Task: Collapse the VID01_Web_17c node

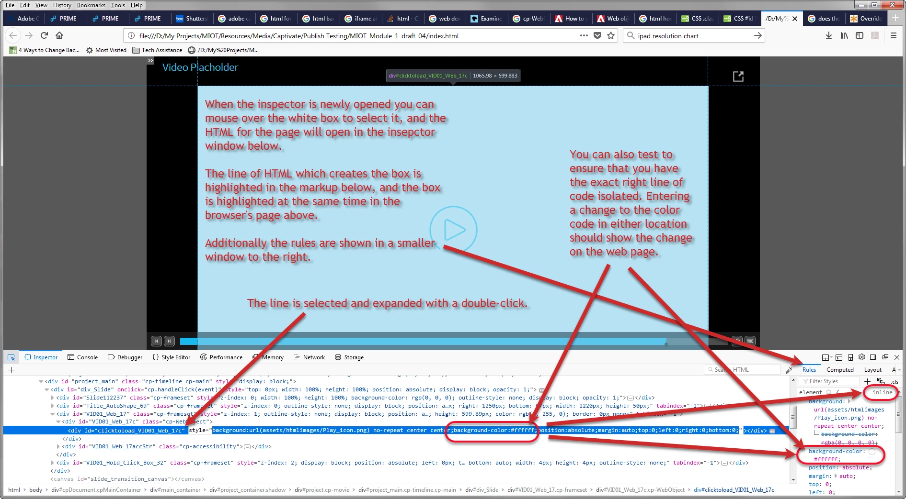Action: [x=58, y=422]
